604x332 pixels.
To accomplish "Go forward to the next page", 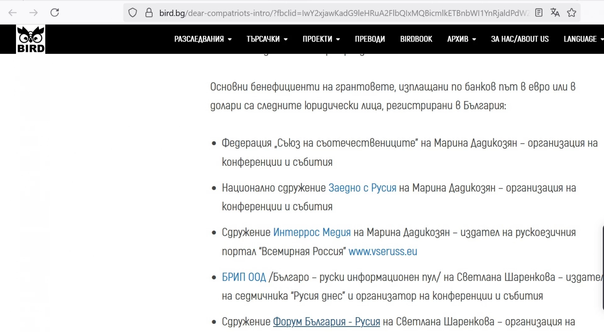I will pyautogui.click(x=33, y=13).
